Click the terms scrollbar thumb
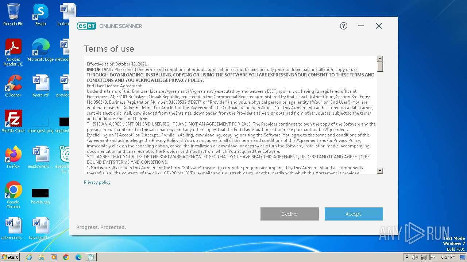467x262 pixels. click(380, 67)
